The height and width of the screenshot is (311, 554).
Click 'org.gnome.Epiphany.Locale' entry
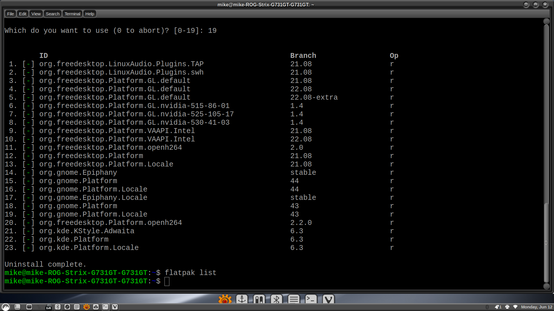tap(93, 198)
